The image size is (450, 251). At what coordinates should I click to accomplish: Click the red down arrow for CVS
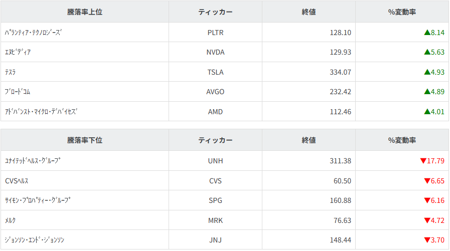pos(427,181)
